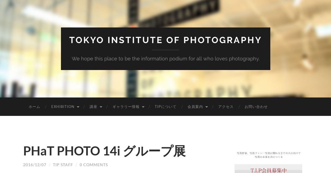Jump to the 0 COMMENTS section

click(94, 165)
